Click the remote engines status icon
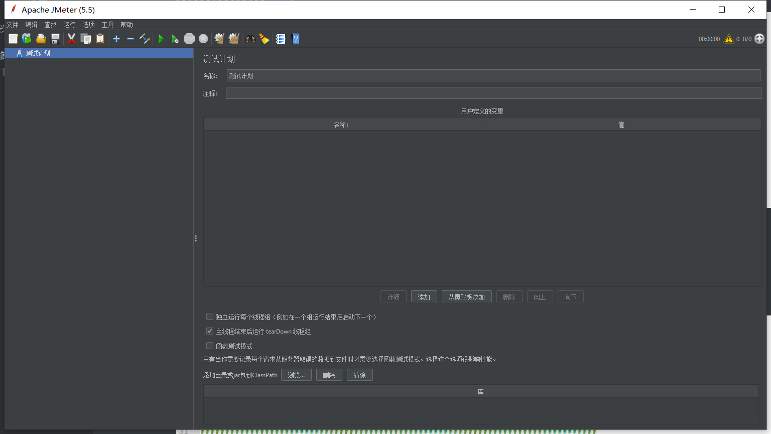Screen dimensions: 771x434 coord(759,39)
